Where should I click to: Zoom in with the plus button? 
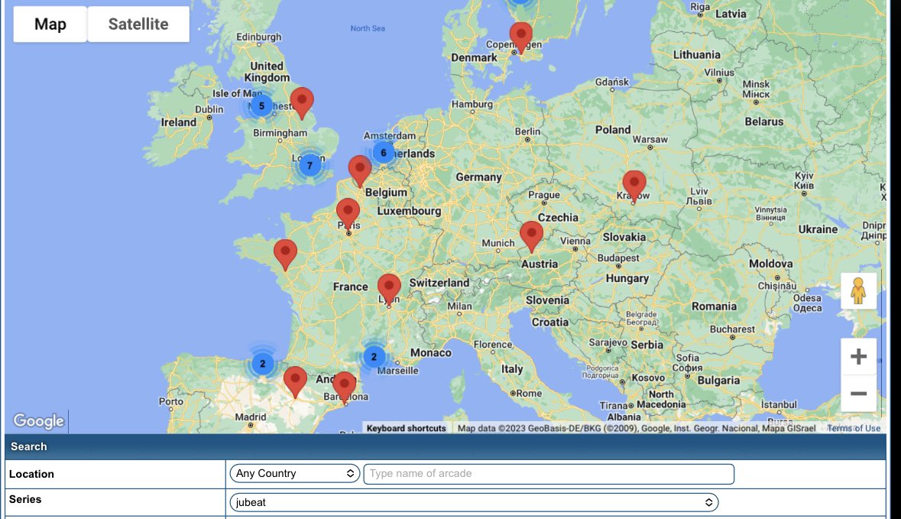[x=858, y=357]
